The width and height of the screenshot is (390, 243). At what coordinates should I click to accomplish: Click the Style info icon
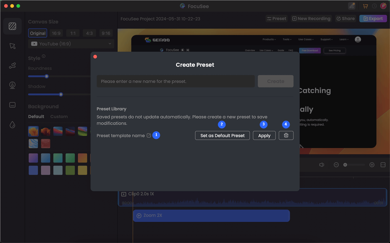[44, 56]
